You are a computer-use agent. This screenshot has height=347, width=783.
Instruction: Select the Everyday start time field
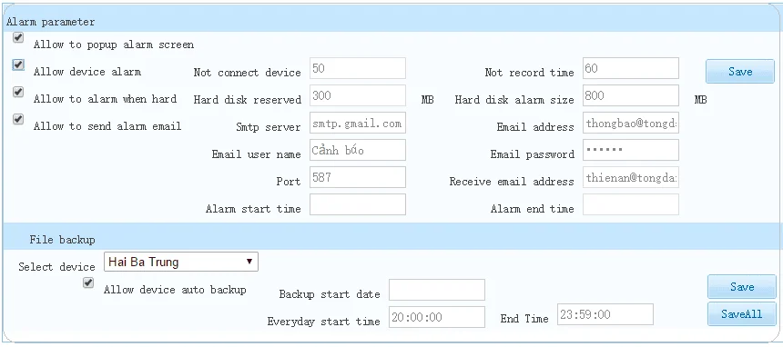coord(437,317)
